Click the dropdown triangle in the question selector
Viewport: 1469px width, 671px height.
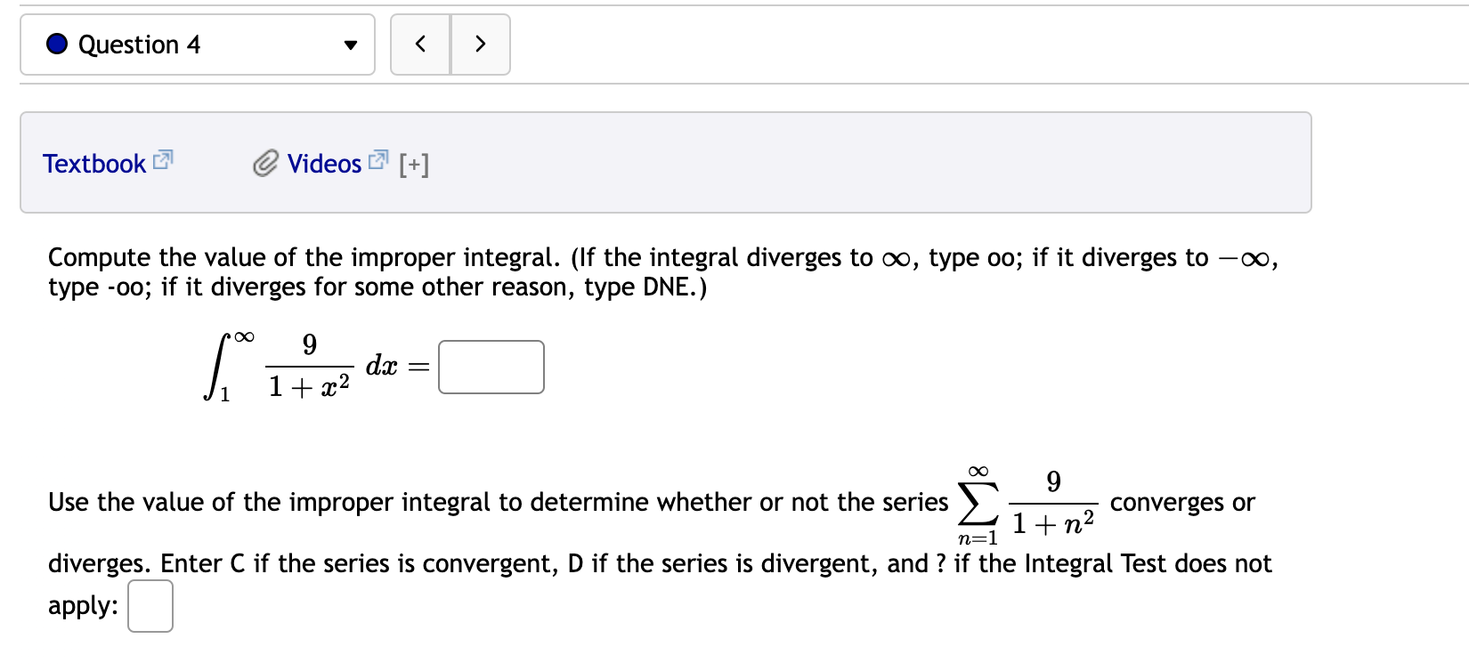click(352, 44)
